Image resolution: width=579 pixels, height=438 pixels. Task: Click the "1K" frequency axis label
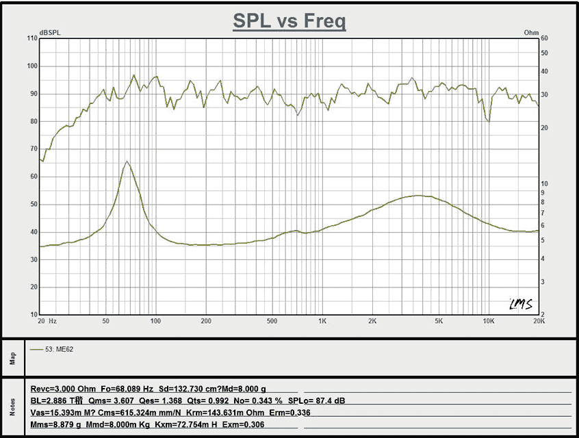[x=322, y=321]
